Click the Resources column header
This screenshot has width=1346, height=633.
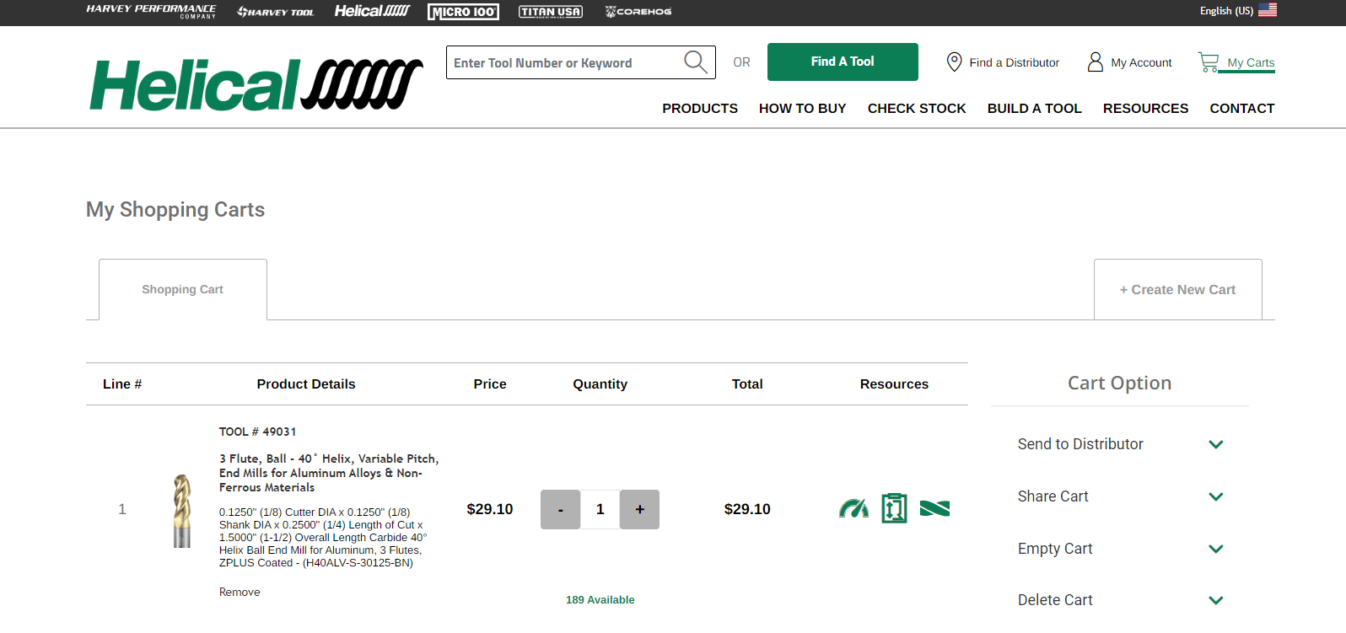pyautogui.click(x=894, y=384)
